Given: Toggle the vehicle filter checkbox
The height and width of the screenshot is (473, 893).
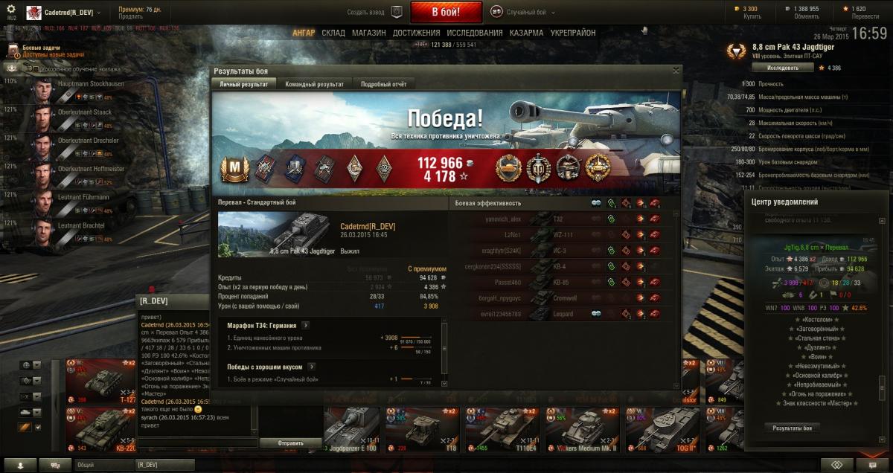Looking at the screenshot, I should click(x=38, y=427).
